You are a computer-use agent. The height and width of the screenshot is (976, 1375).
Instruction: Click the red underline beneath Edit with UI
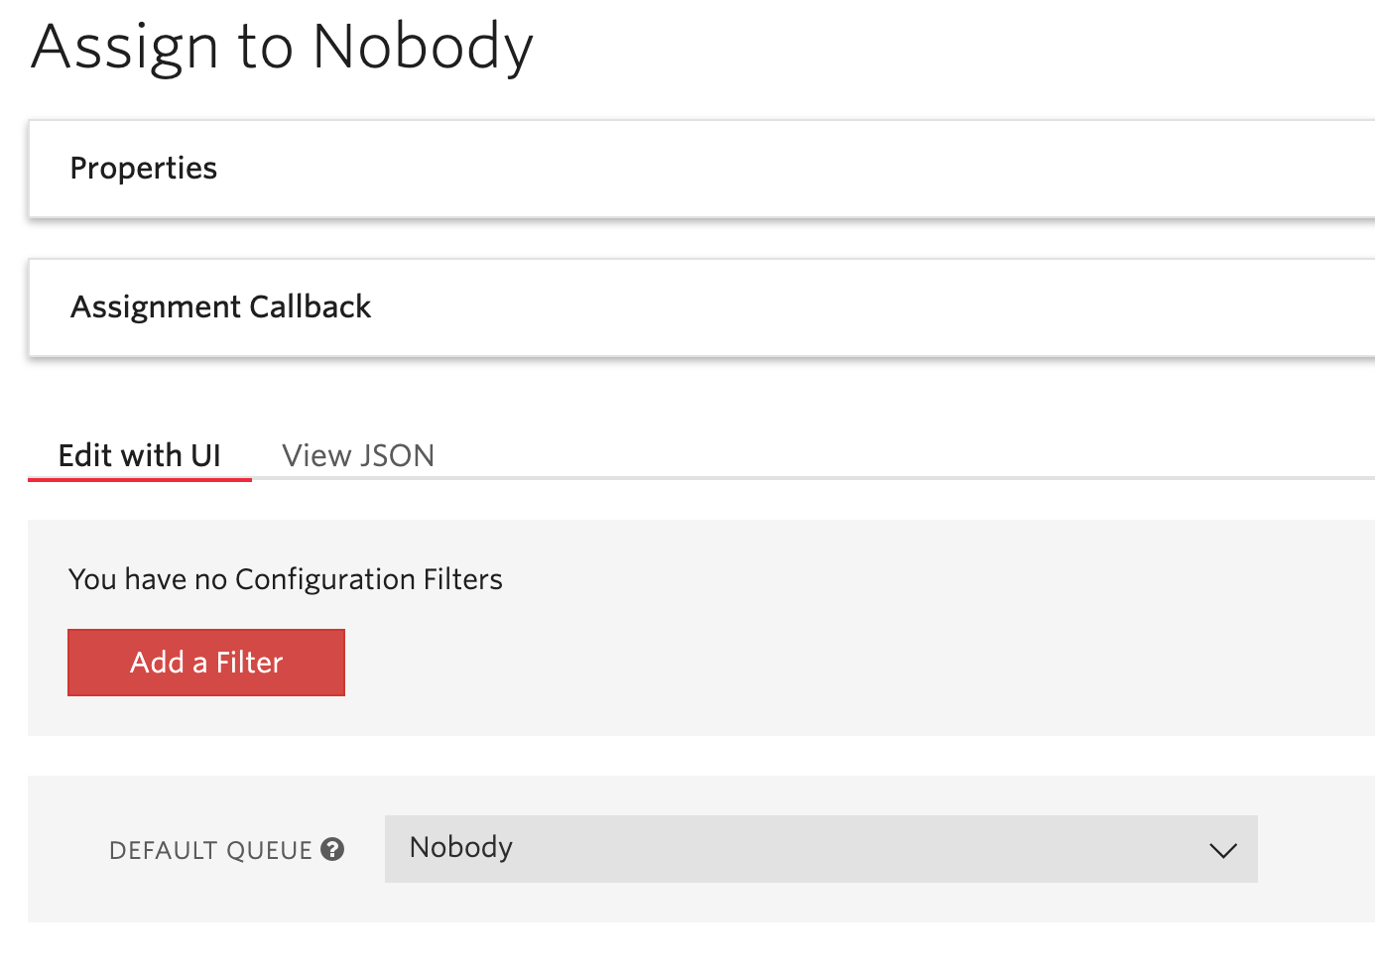click(x=140, y=479)
